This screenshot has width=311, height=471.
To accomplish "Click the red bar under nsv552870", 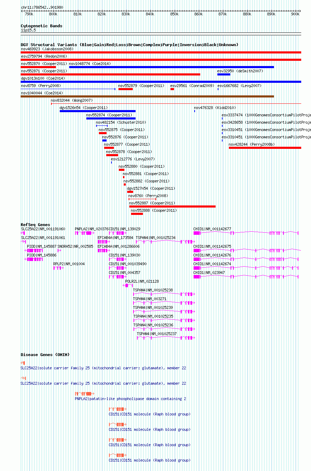I will [38, 67].
